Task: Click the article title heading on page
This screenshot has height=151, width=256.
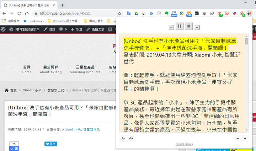Action: 62,111
